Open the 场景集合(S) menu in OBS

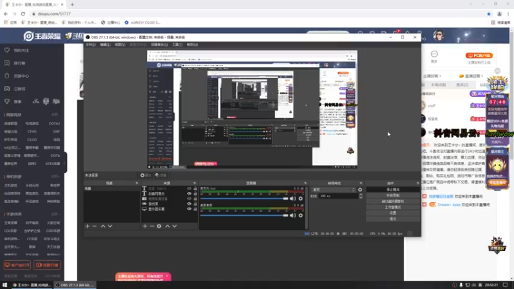point(159,44)
